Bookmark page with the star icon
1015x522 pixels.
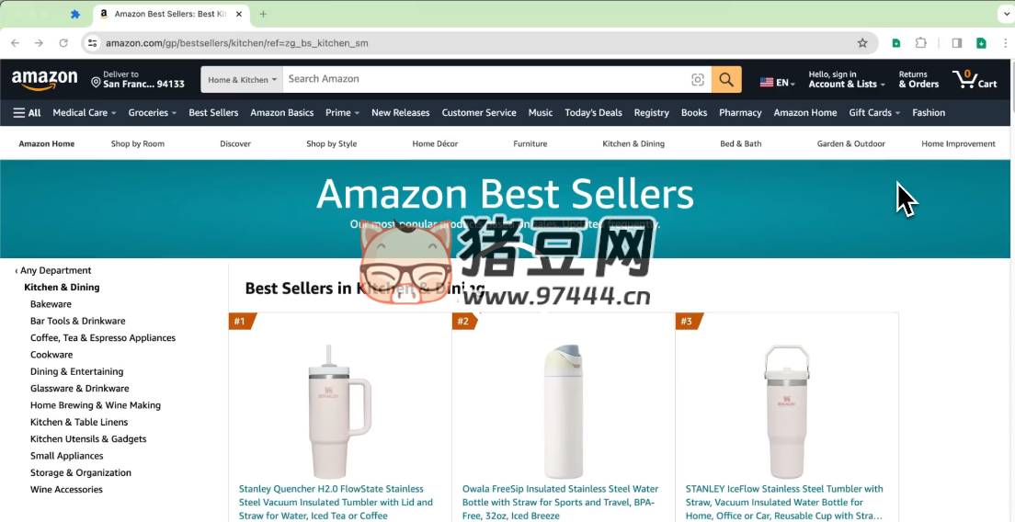tap(862, 43)
